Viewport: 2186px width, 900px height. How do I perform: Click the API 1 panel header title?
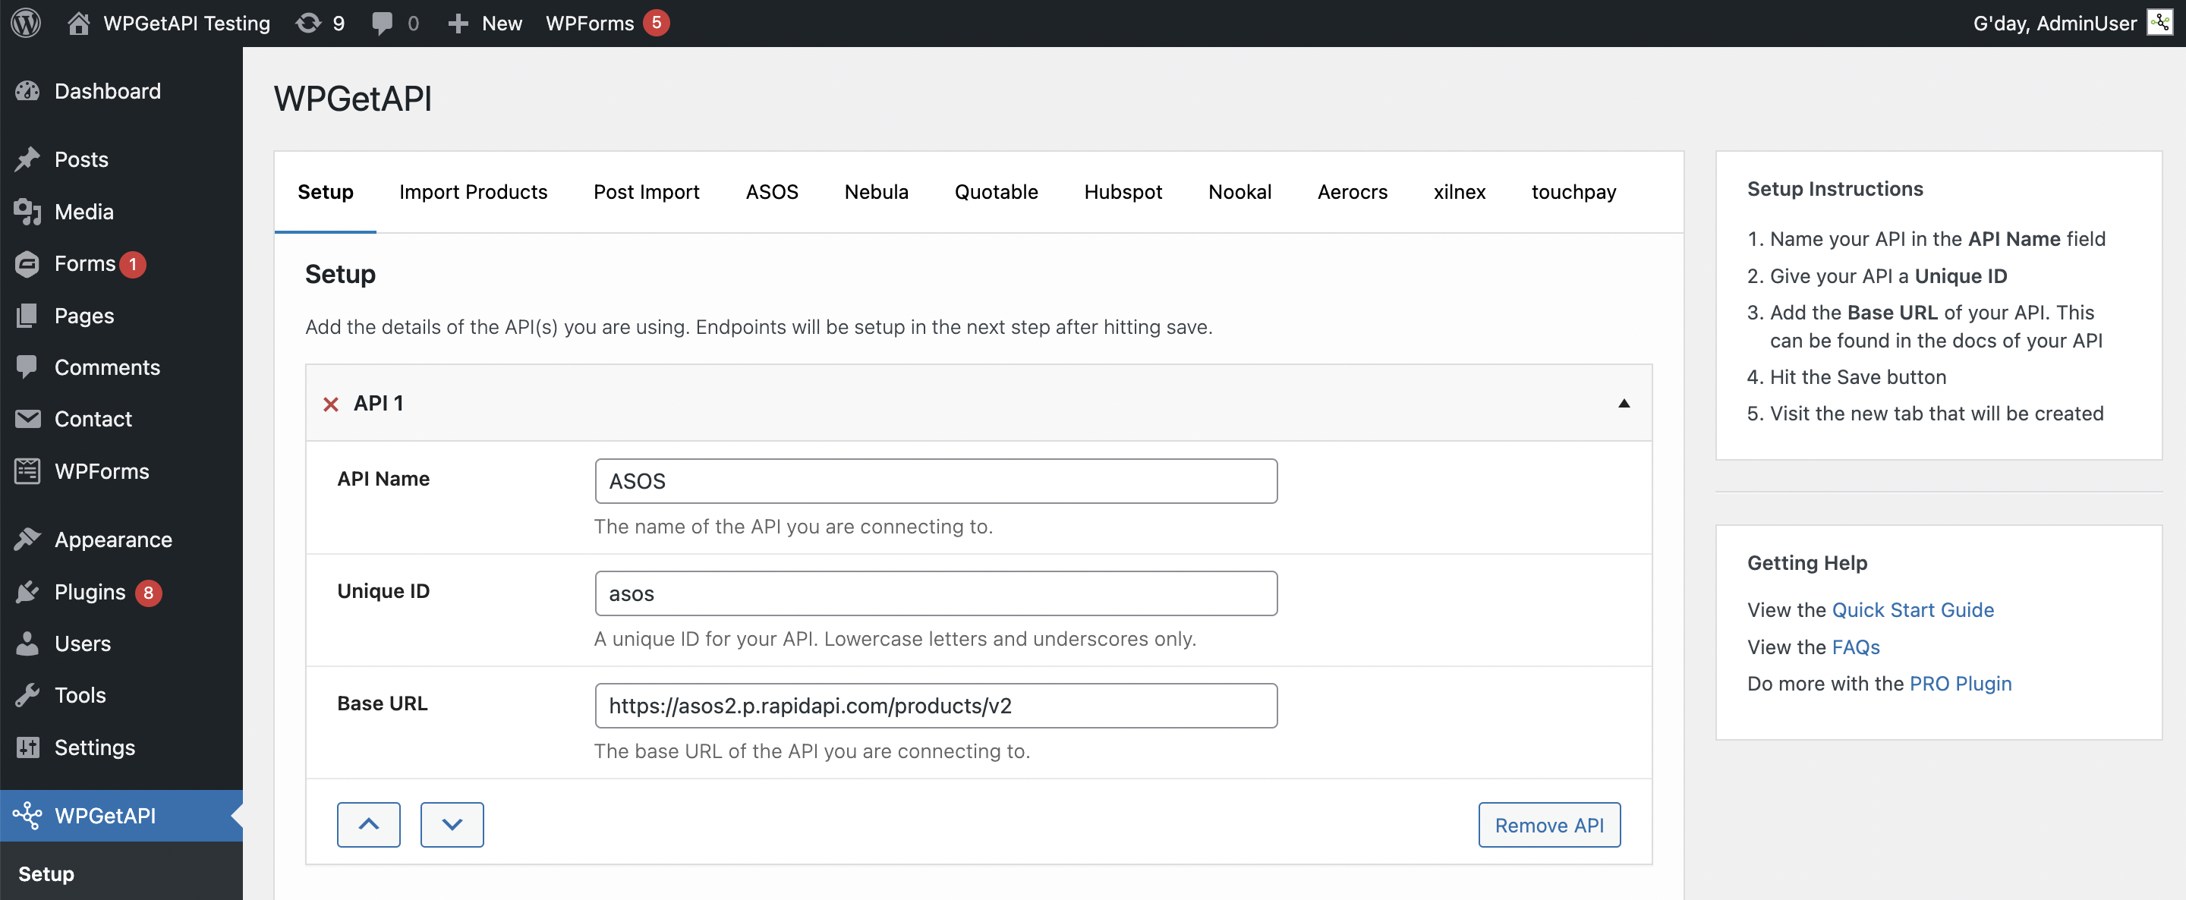(379, 403)
